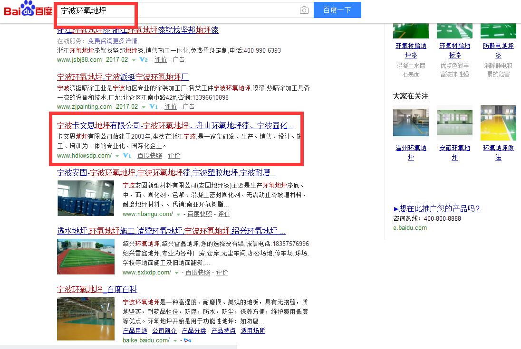Click 评价 for the www.hdkwsdp.com result
Image resolution: width=521 pixels, height=349 pixels.
pyautogui.click(x=174, y=155)
